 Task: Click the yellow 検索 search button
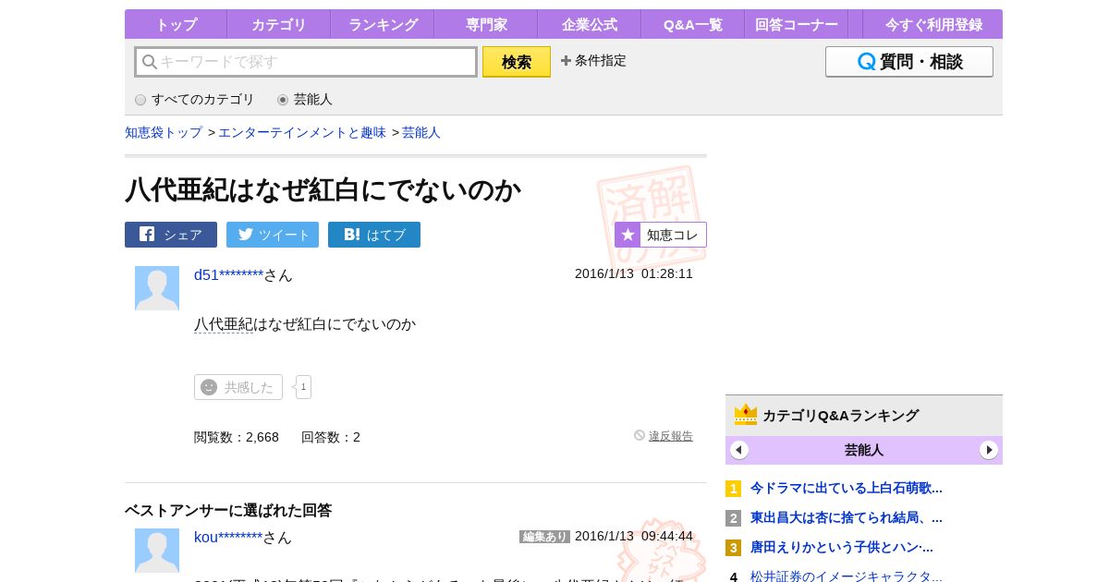point(517,62)
